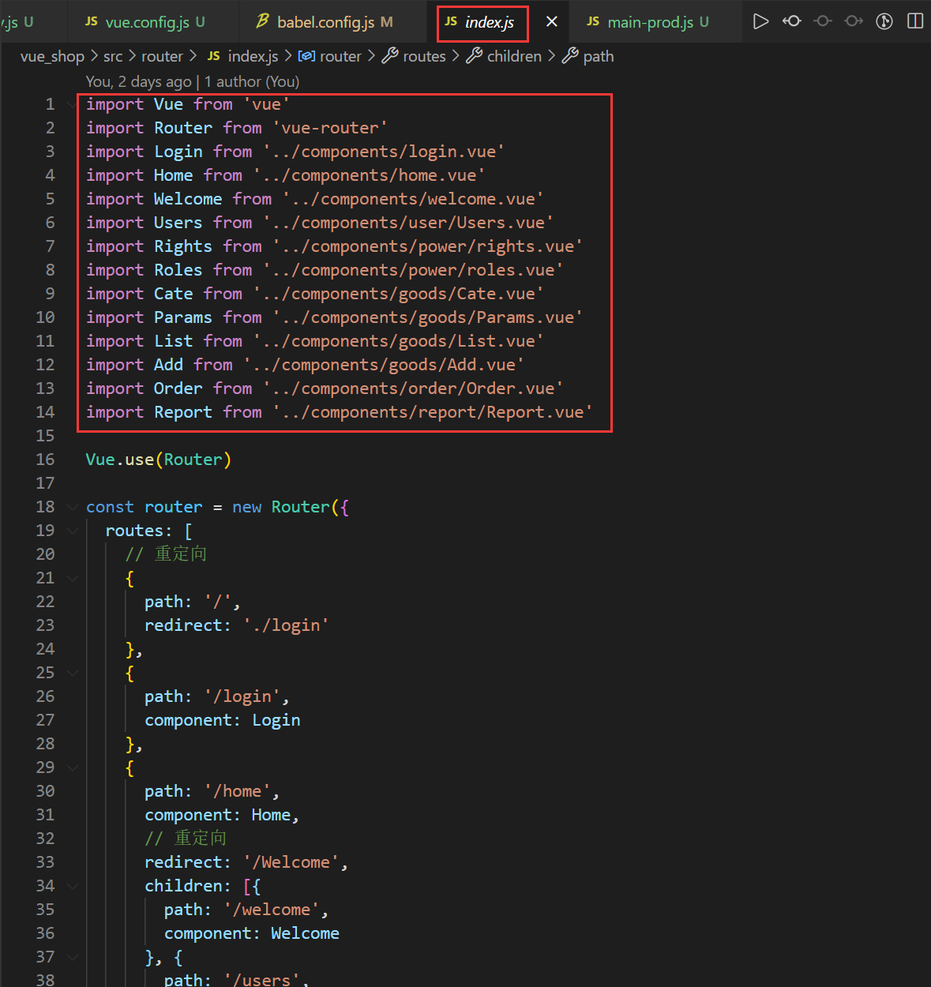Viewport: 931px width, 987px height.
Task: Run the file with the play icon
Action: 760,21
